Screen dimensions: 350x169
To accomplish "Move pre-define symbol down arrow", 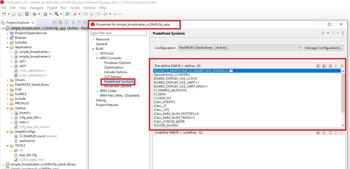I will [342, 66].
